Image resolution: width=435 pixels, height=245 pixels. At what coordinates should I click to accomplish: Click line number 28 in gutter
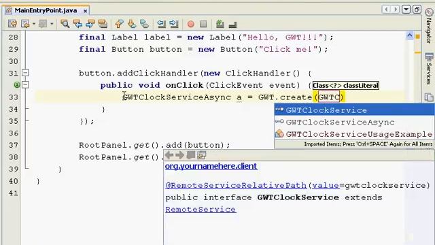coord(13,37)
